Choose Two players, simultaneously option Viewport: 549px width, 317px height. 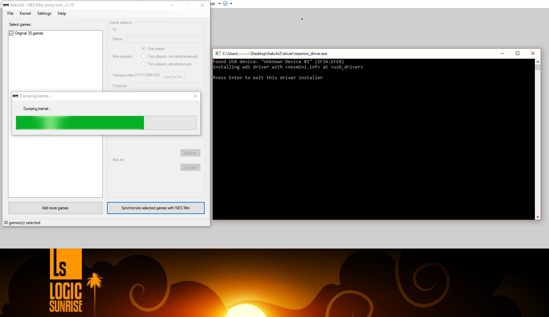click(x=143, y=64)
